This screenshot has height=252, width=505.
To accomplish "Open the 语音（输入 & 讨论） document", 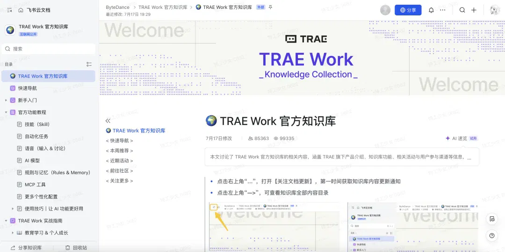I will pos(45,148).
